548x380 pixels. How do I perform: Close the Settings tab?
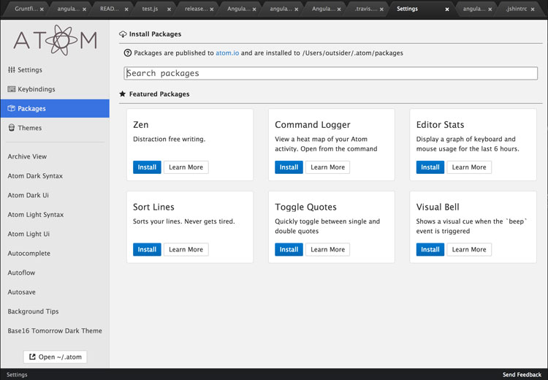(x=447, y=9)
